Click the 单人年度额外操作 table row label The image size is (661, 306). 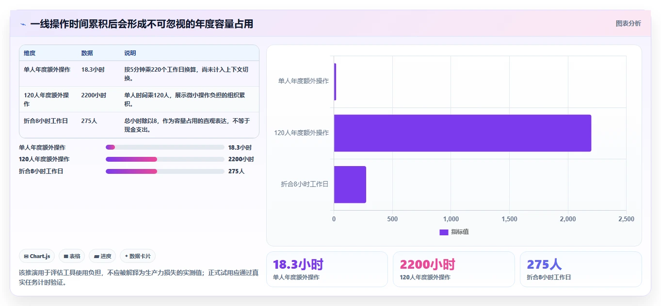(x=47, y=70)
